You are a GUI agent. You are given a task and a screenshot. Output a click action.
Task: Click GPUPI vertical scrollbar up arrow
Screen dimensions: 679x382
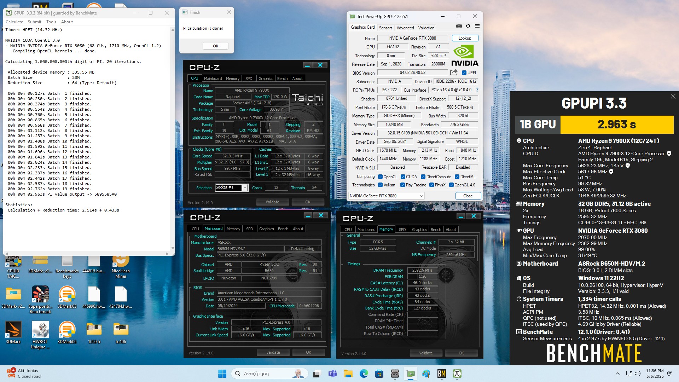173,30
